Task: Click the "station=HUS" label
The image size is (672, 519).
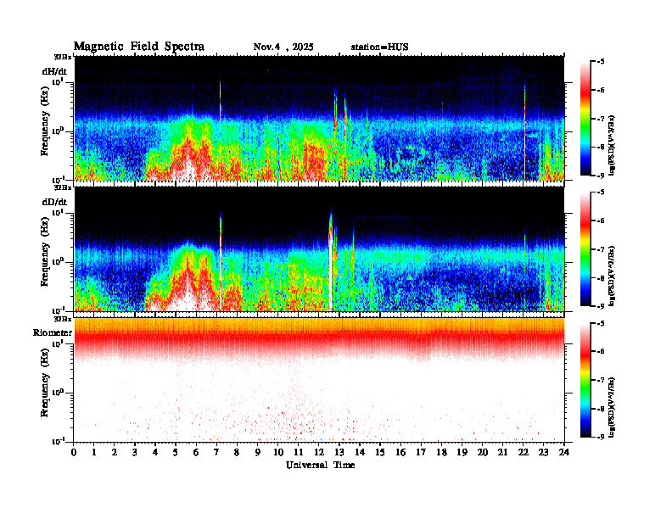Action: click(x=380, y=47)
